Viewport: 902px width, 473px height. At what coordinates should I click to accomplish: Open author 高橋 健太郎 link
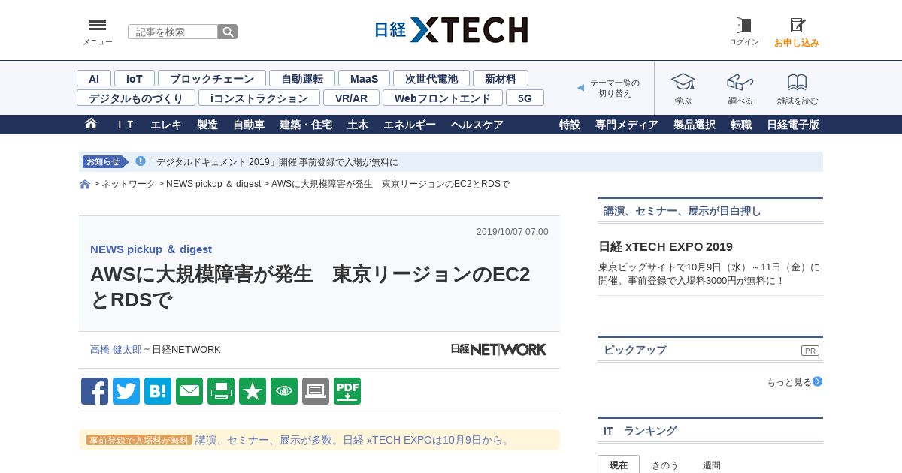pyautogui.click(x=116, y=349)
